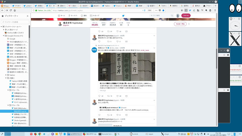Toggle the blue bookmark star

[x=163, y=10]
